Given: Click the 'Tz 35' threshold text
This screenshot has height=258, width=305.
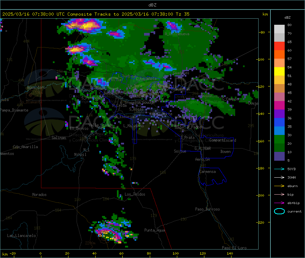Looking at the screenshot, I should click(183, 14).
